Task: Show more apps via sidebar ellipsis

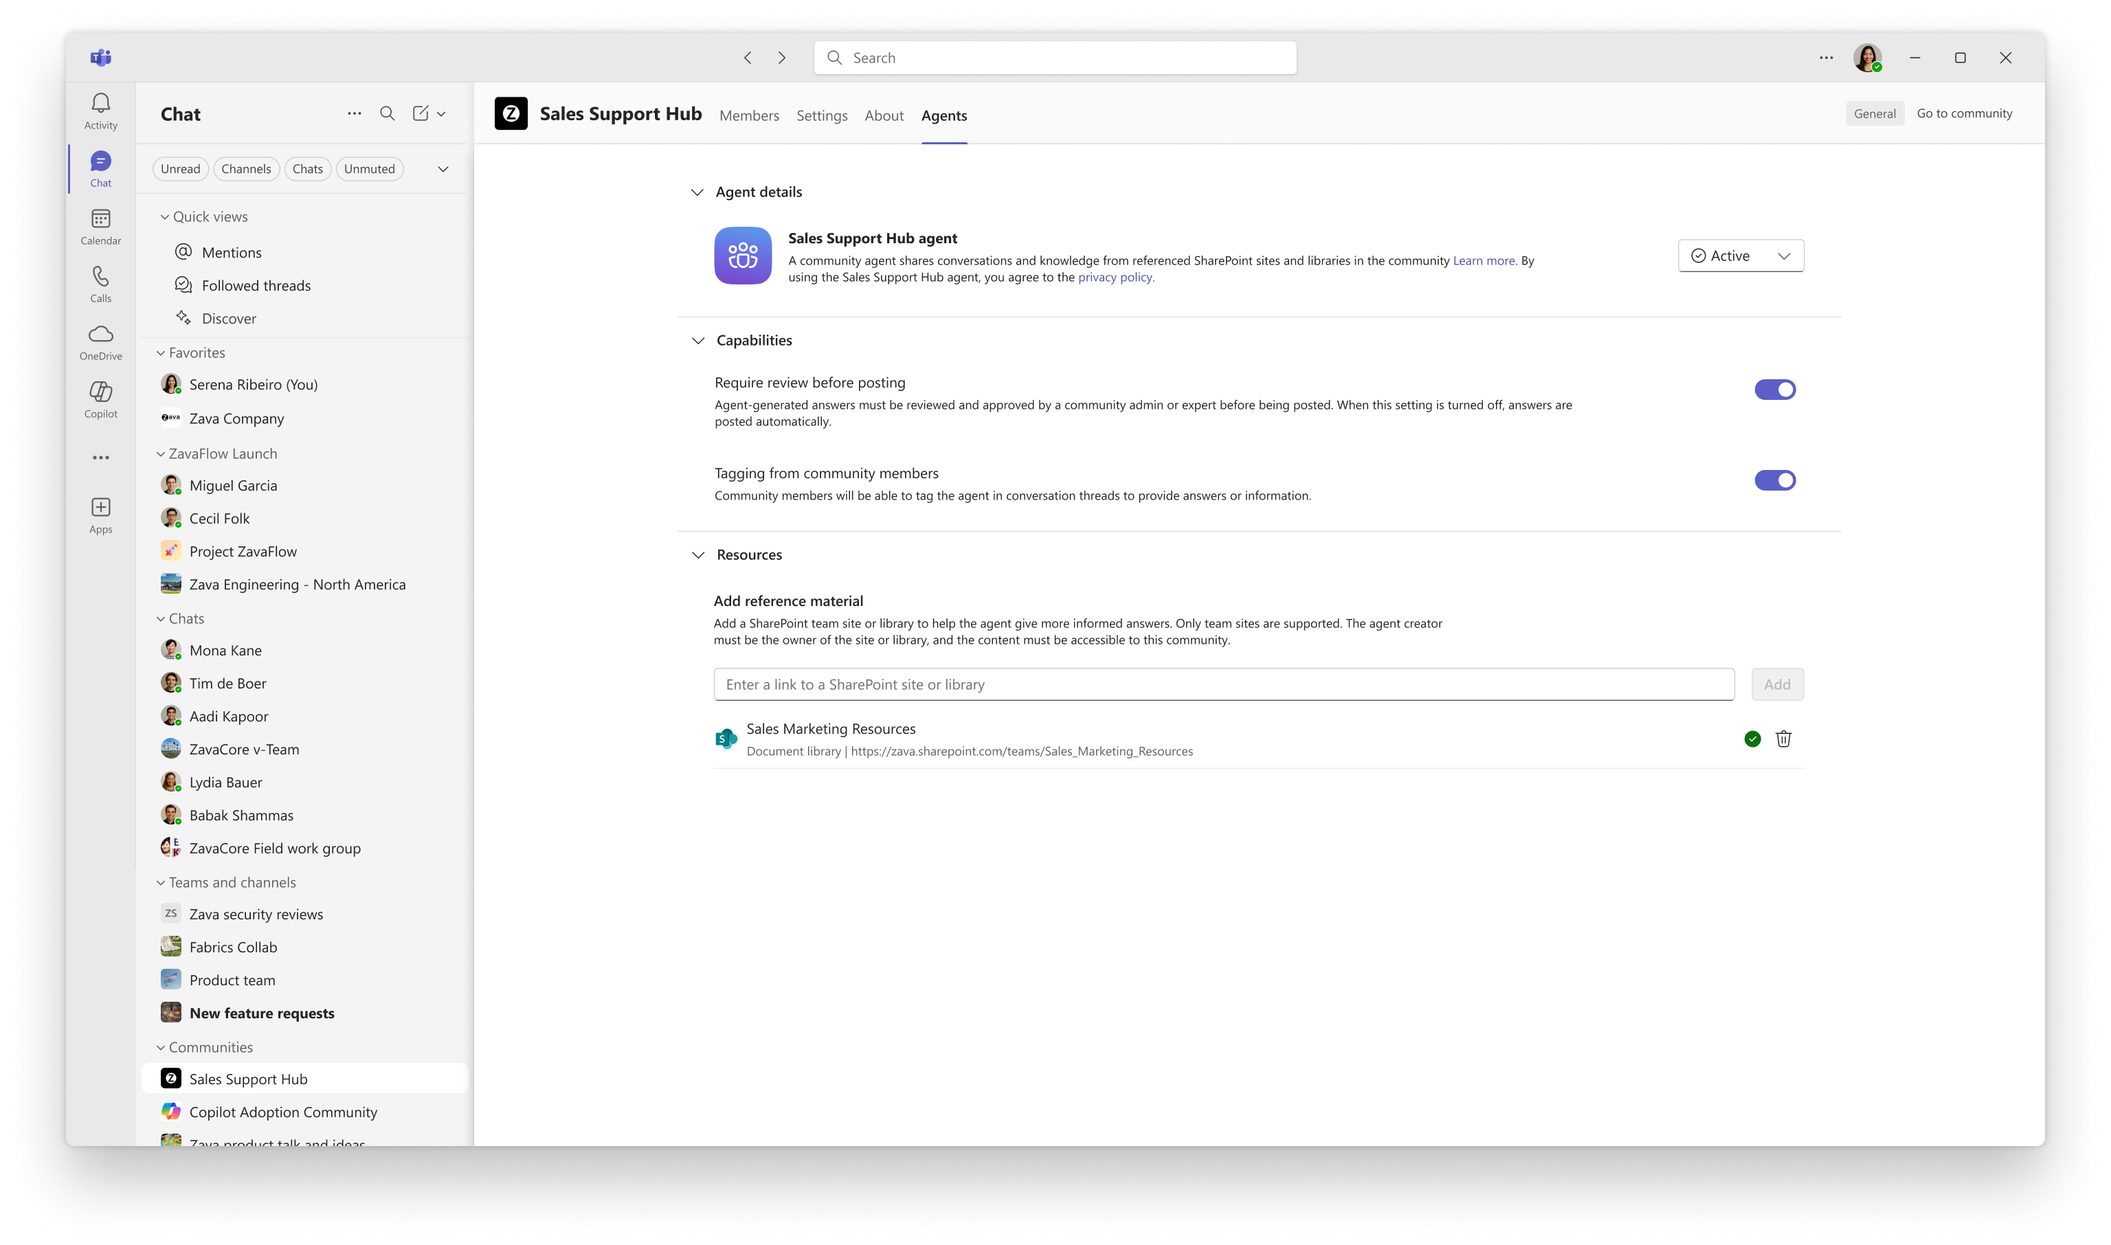Action: pos(101,457)
